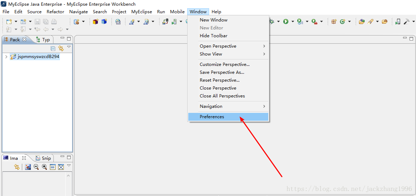Viewport: 416px width, 196px height.
Task: Toggle link arrows in Image Preview panel
Action: point(17,167)
